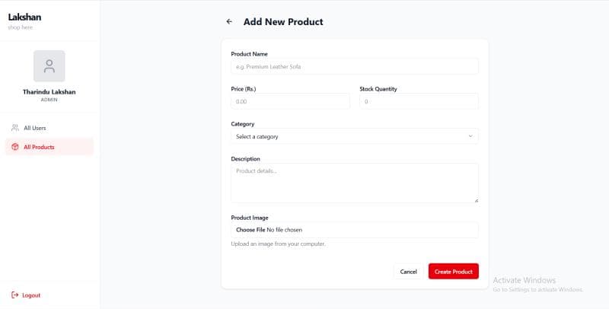Go back using the arrow icon
Screen dimensions: 609x309
229,22
